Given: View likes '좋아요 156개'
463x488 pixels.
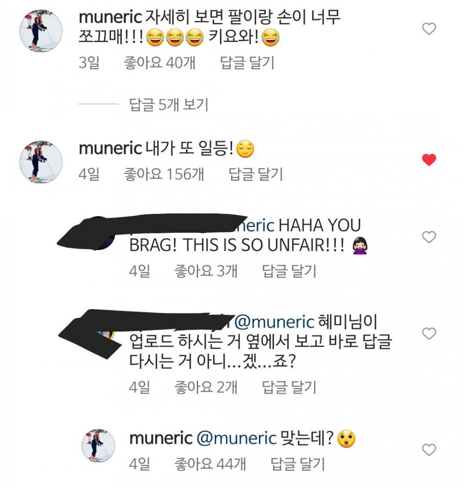Looking at the screenshot, I should (x=164, y=174).
